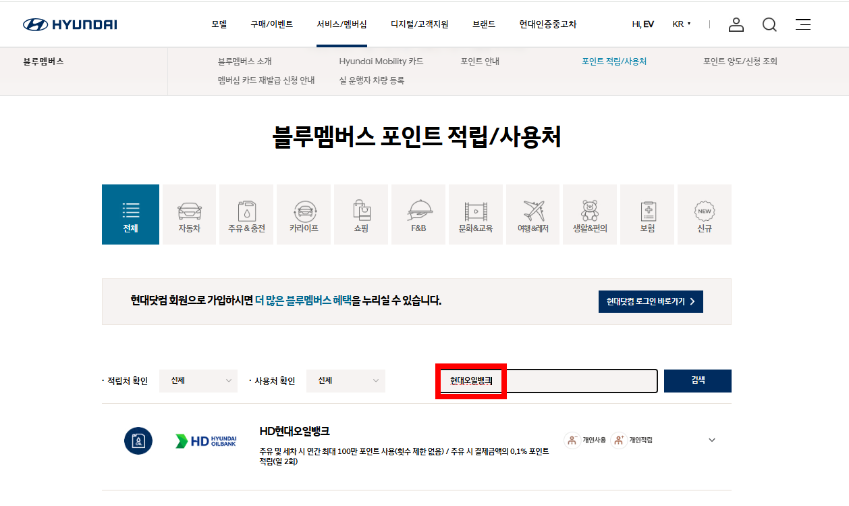Open the 적립처 확인 dropdown
849x506 pixels.
coord(198,381)
